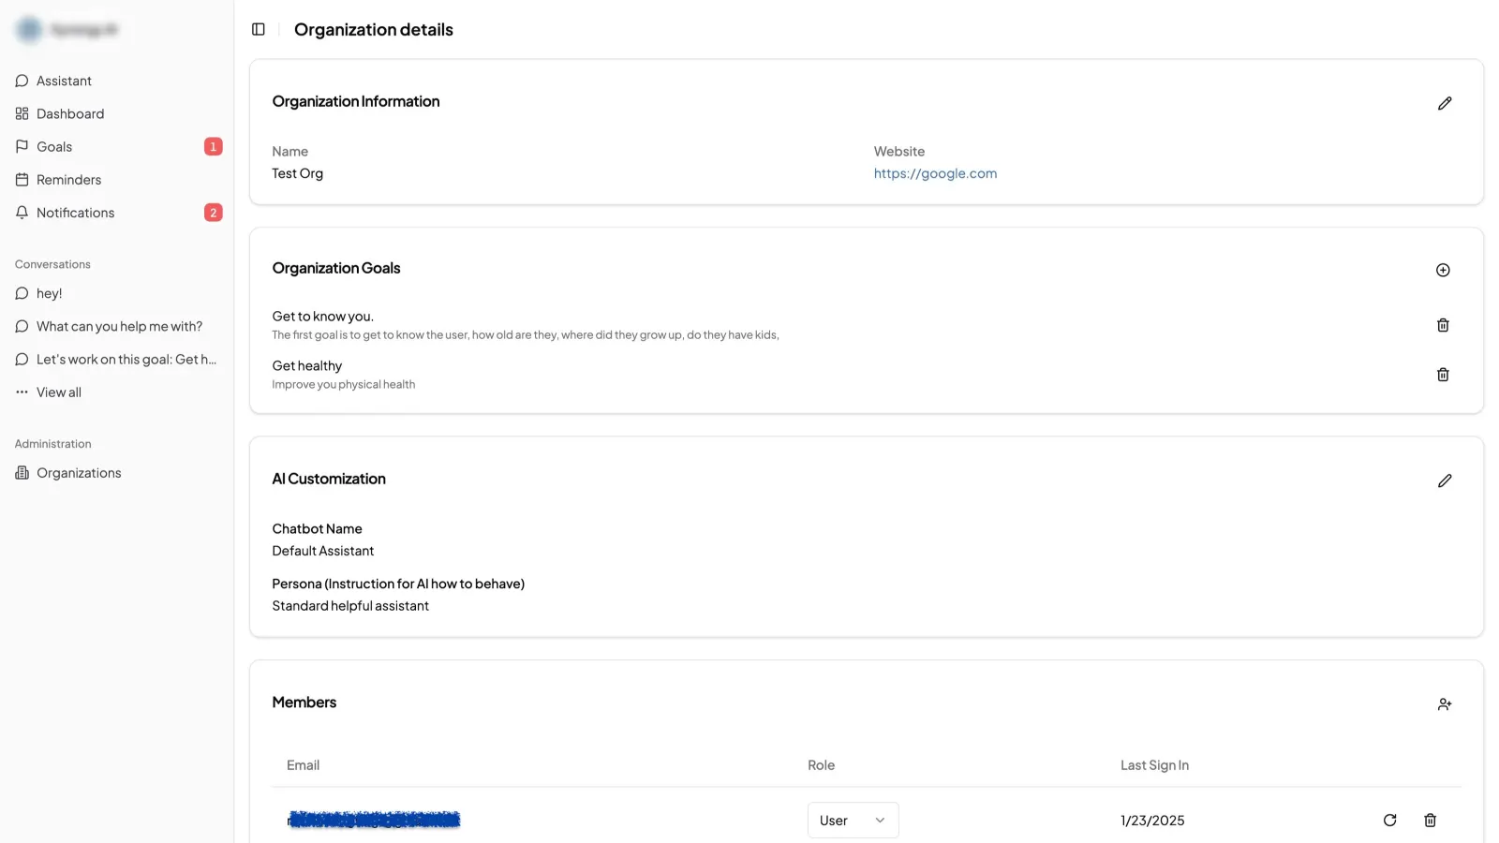Open Notifications in sidebar
This screenshot has height=843, width=1499.
117,213
